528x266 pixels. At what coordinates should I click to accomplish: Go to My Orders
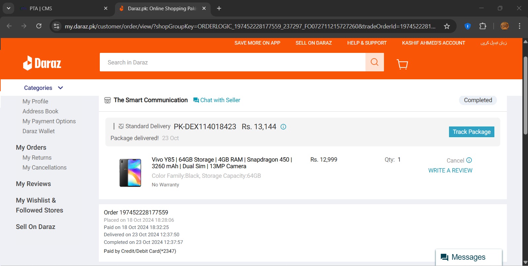pos(31,147)
